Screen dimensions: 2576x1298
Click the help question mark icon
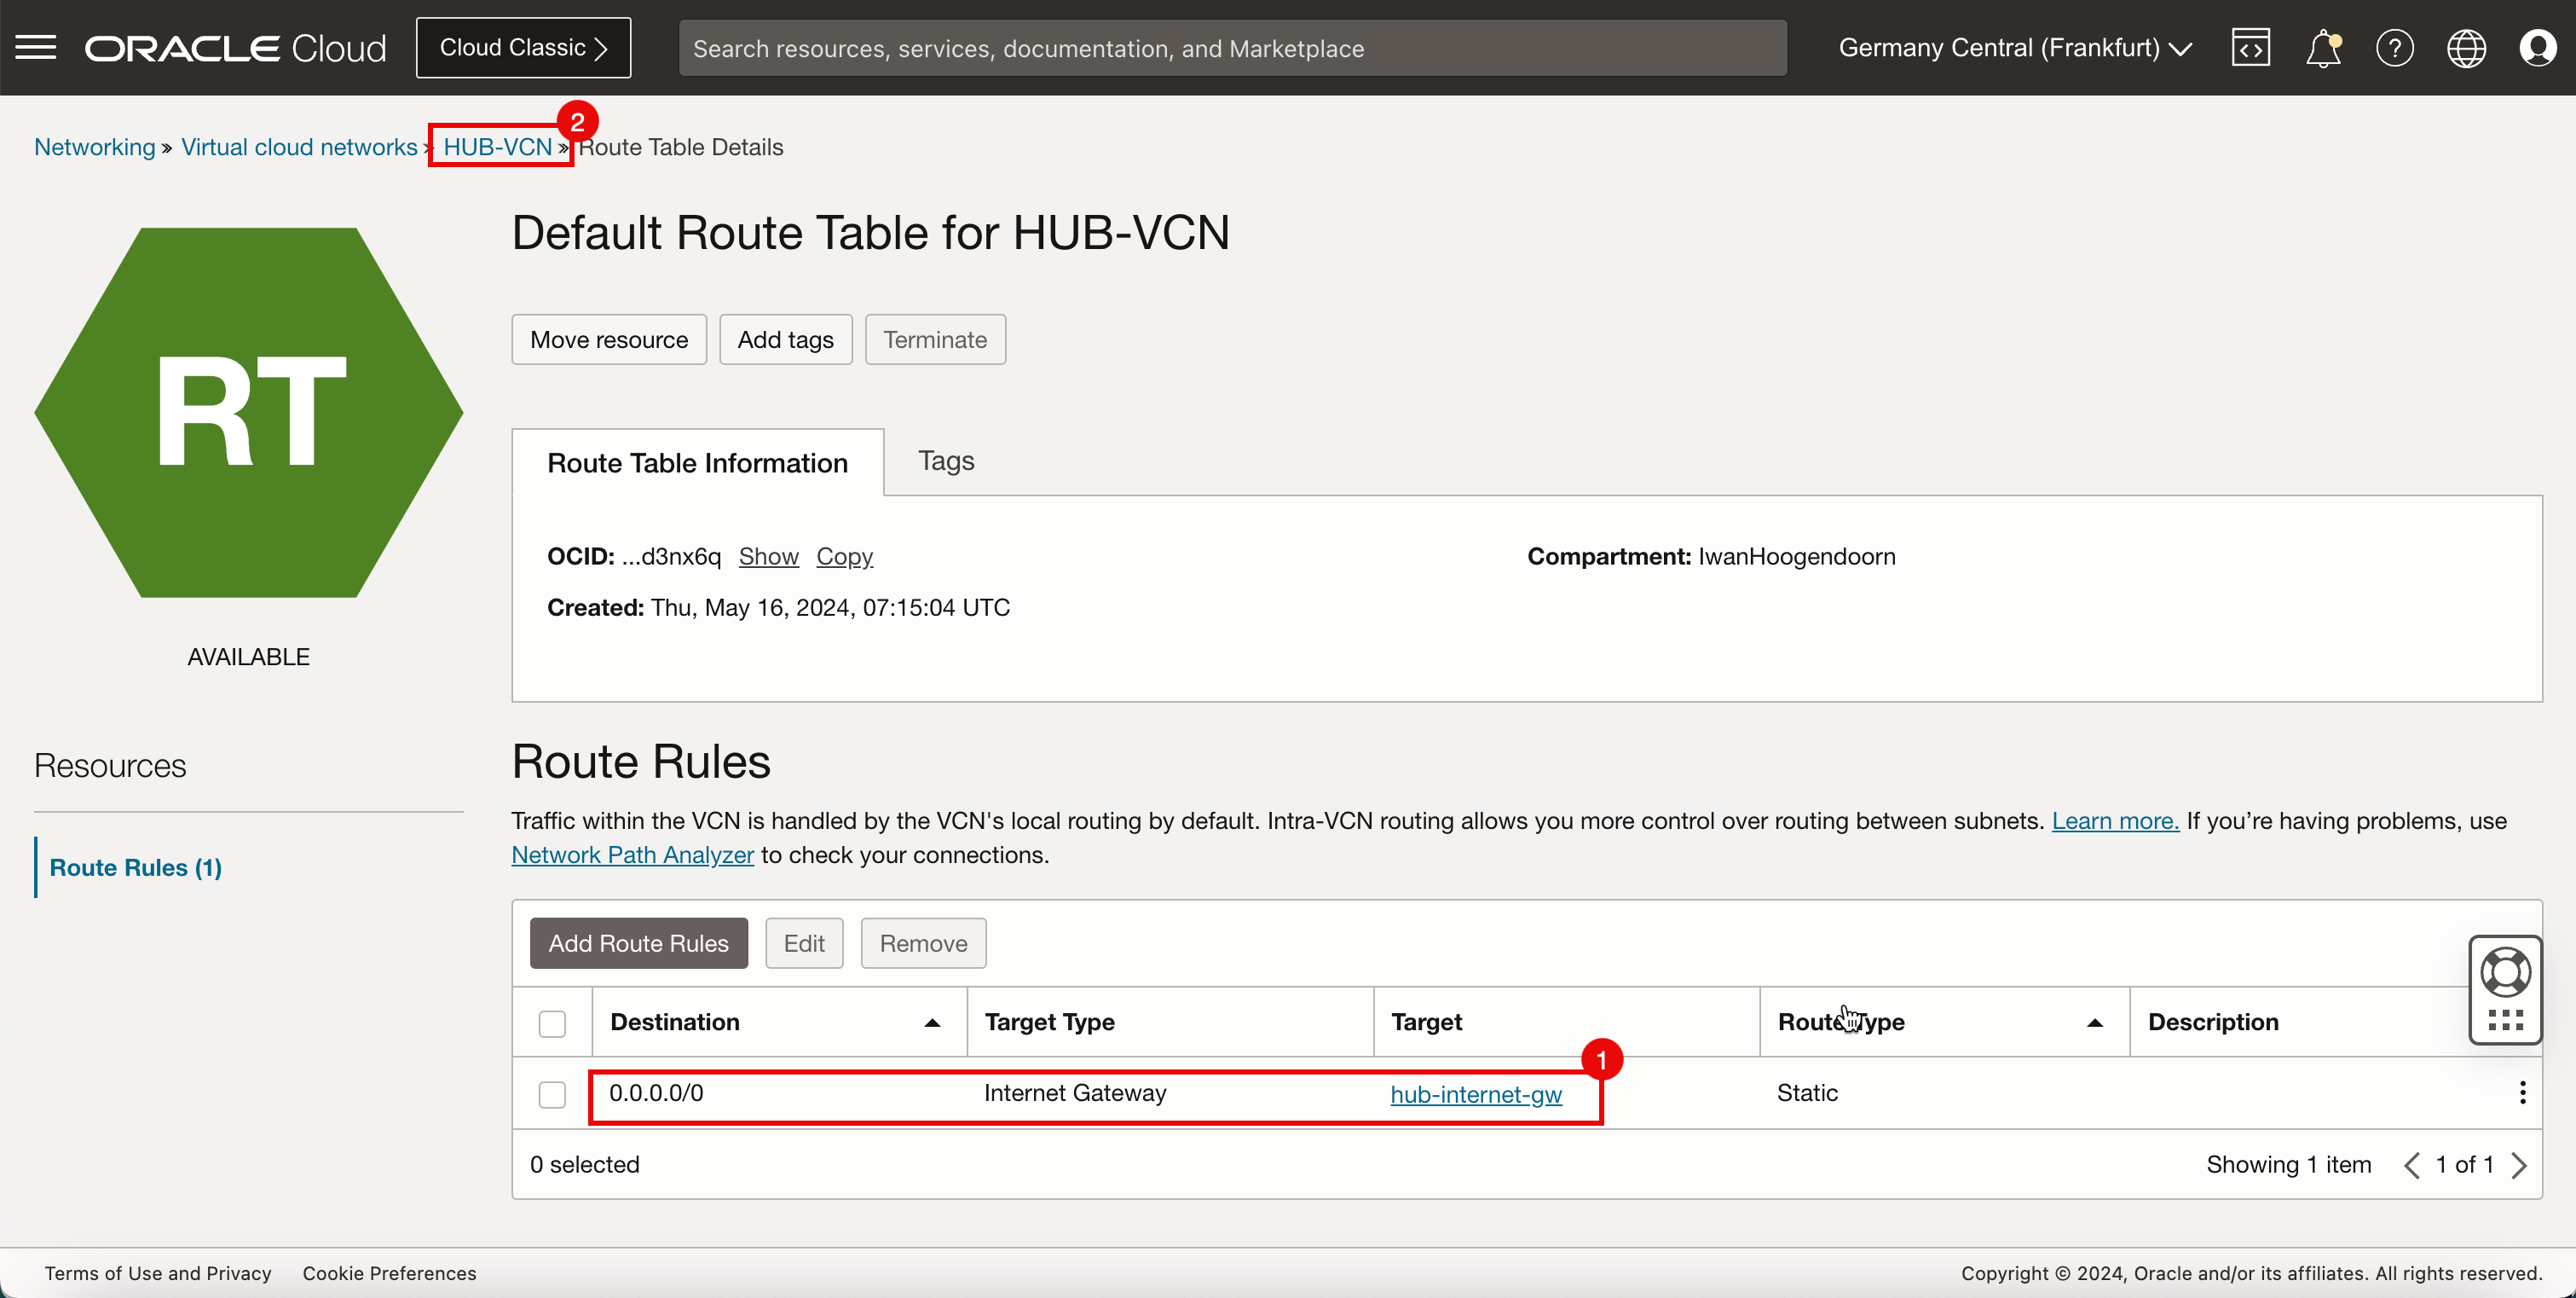tap(2394, 48)
